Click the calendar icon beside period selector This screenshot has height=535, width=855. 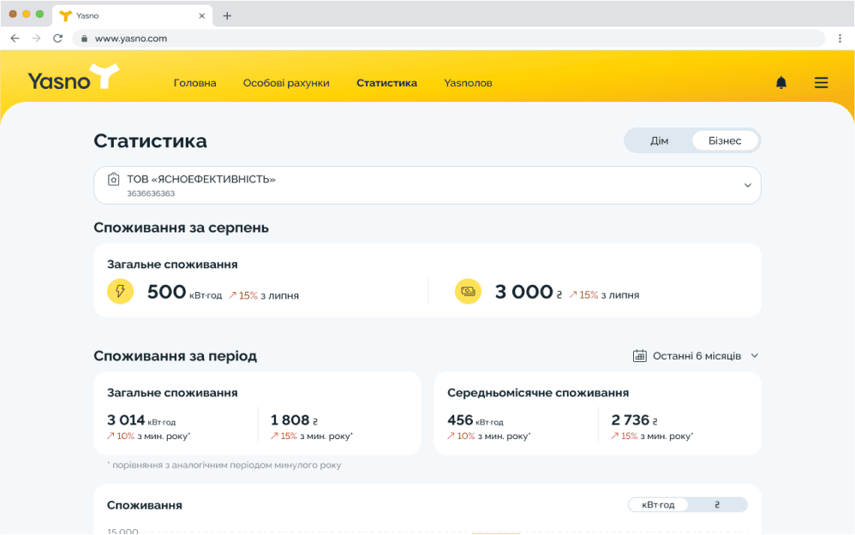click(640, 356)
